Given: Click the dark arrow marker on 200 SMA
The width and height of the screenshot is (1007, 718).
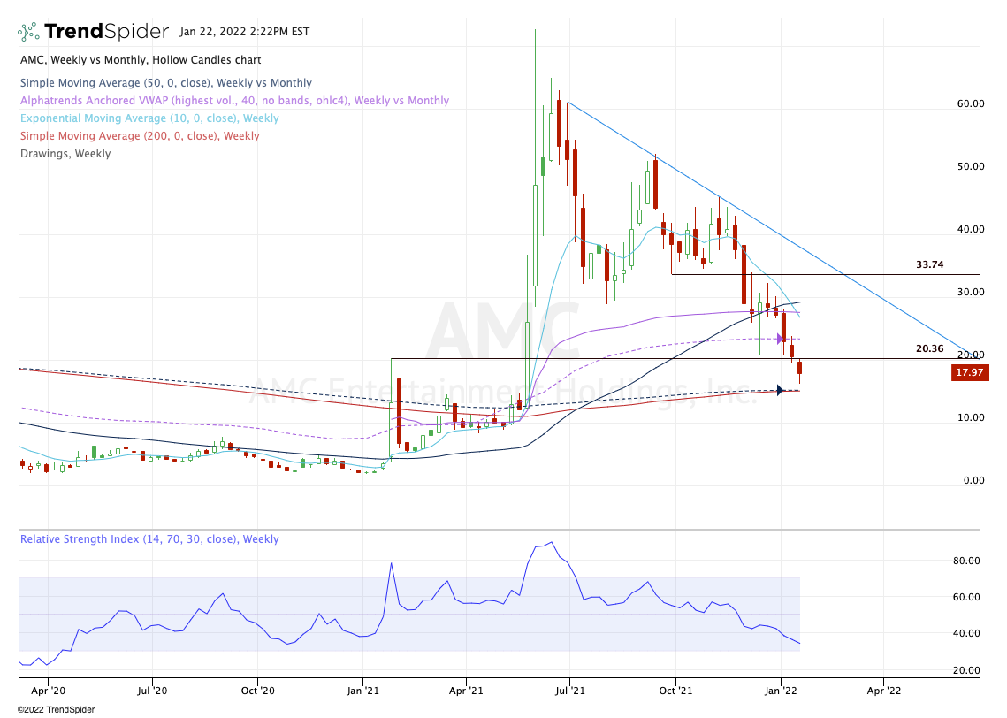Looking at the screenshot, I should pos(780,390).
